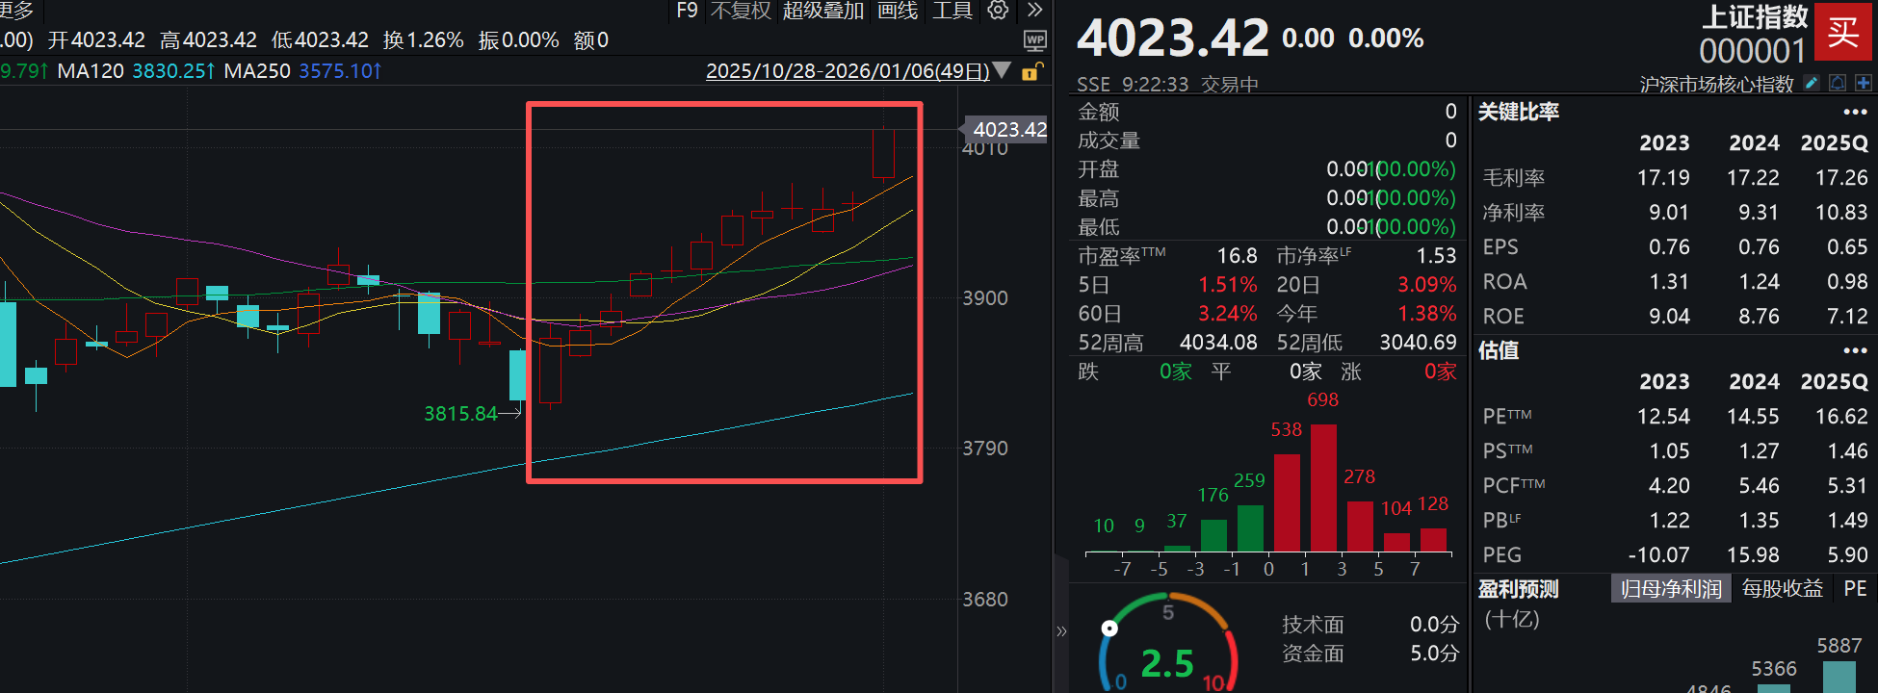The height and width of the screenshot is (693, 1878).
Task: Toggle 不复权 price adjustment mode
Action: (741, 11)
